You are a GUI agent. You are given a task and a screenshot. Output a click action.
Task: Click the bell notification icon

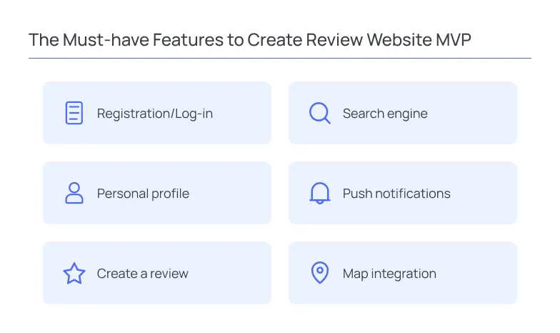click(x=320, y=193)
